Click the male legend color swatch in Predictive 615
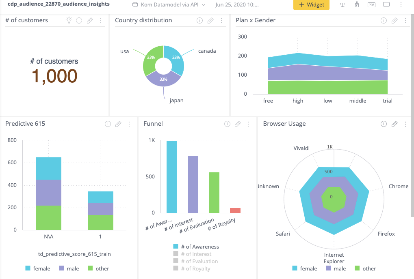This screenshot has height=279, width=414. [x=62, y=268]
